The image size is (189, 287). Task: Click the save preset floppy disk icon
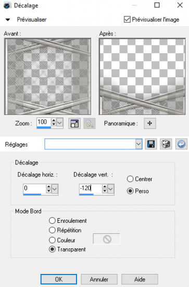[x=151, y=144]
